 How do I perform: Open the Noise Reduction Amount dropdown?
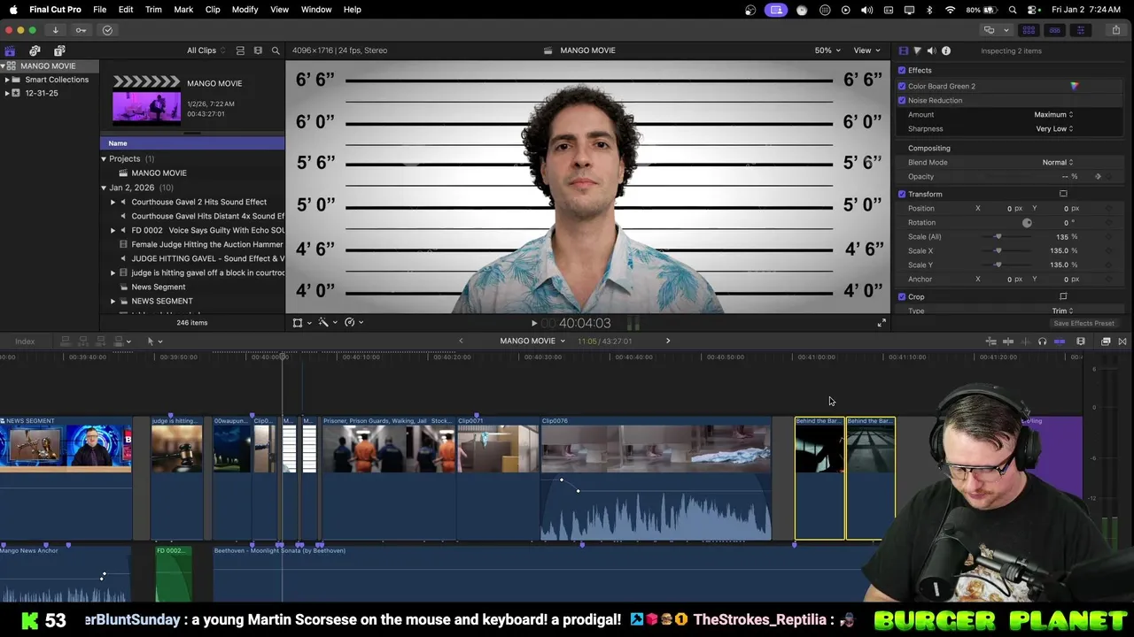click(1053, 114)
